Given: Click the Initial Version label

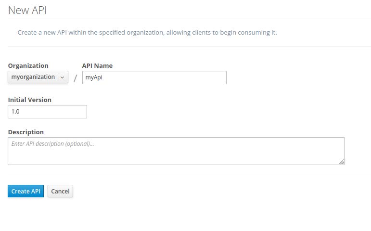Looking at the screenshot, I should click(29, 100).
